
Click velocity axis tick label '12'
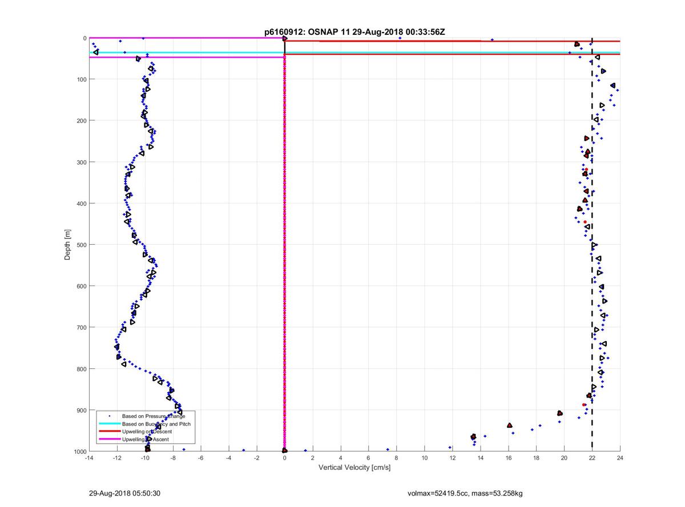click(x=452, y=458)
